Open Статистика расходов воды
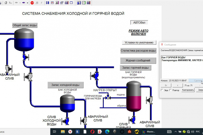The image size is (203, 135). click(x=138, y=51)
